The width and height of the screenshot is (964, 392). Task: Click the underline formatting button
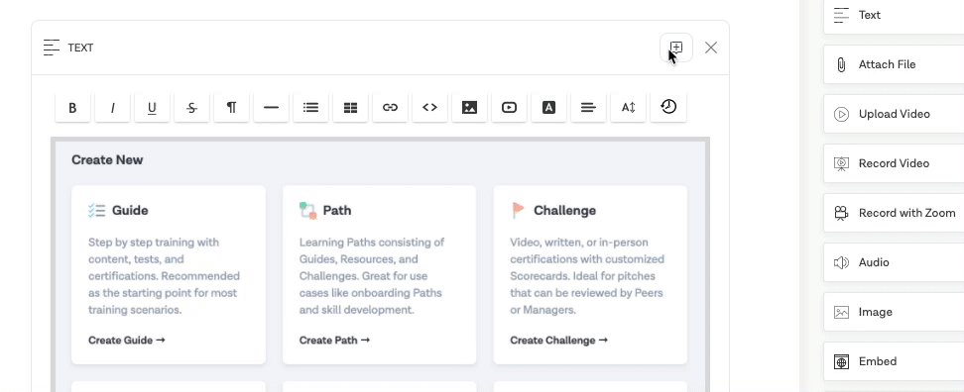152,107
